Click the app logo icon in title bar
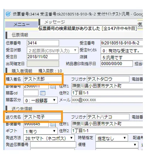 (8, 14)
